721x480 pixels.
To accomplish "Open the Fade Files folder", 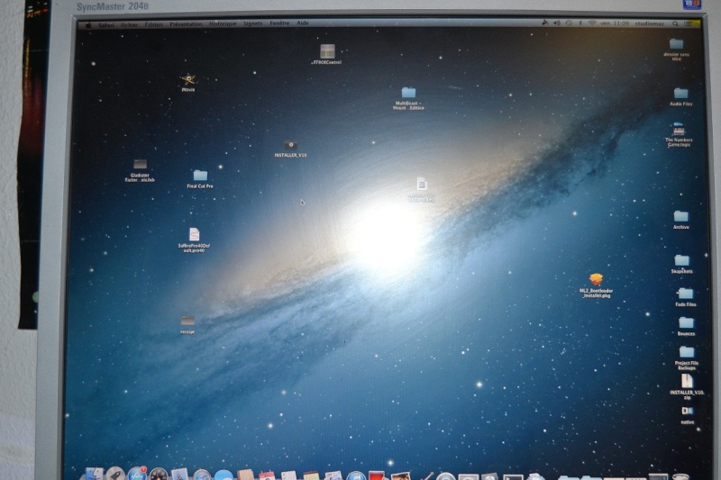I will coord(685,294).
